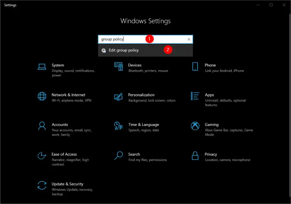This screenshot has height=204, width=291.
Task: Click 'Background, lock screen, colors' text
Action: (x=152, y=100)
